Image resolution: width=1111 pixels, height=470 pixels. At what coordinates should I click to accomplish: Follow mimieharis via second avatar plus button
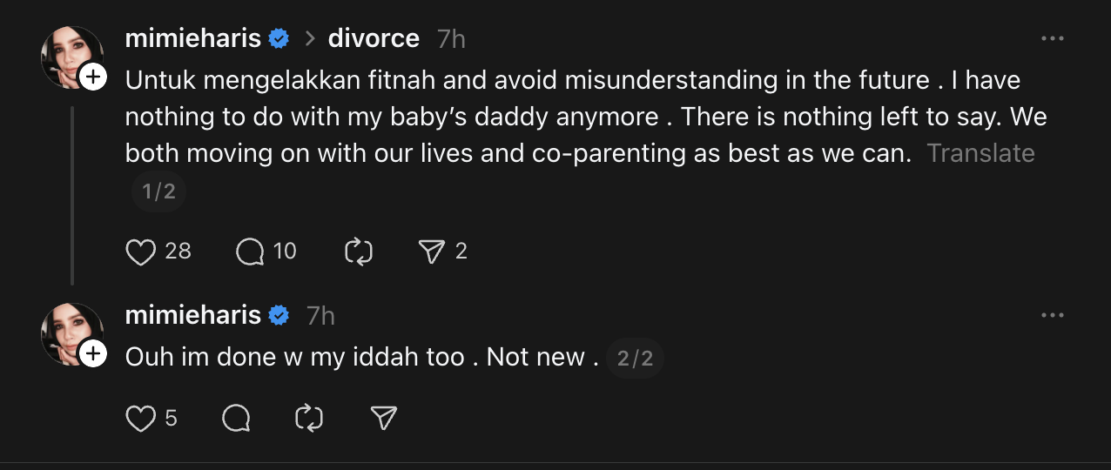[x=92, y=353]
